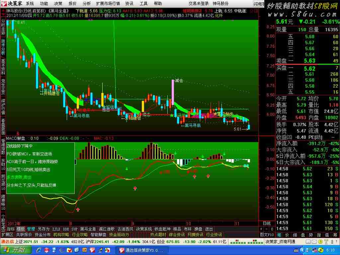Open the 系统 menu
Image resolution: width=340 pixels, height=255 pixels.
point(30,3)
